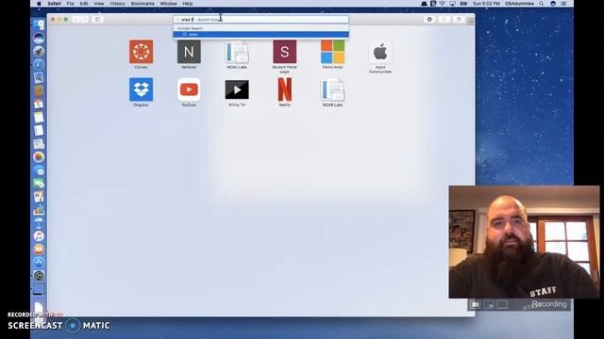Screen dimensions: 604x339
Task: Click the recorder's third layout mode button
Action: (x=502, y=304)
